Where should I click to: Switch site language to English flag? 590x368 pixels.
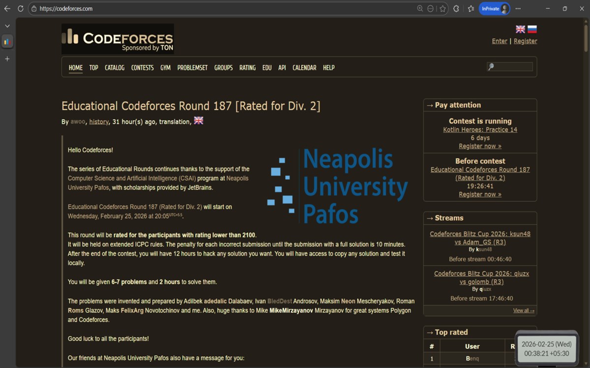520,29
